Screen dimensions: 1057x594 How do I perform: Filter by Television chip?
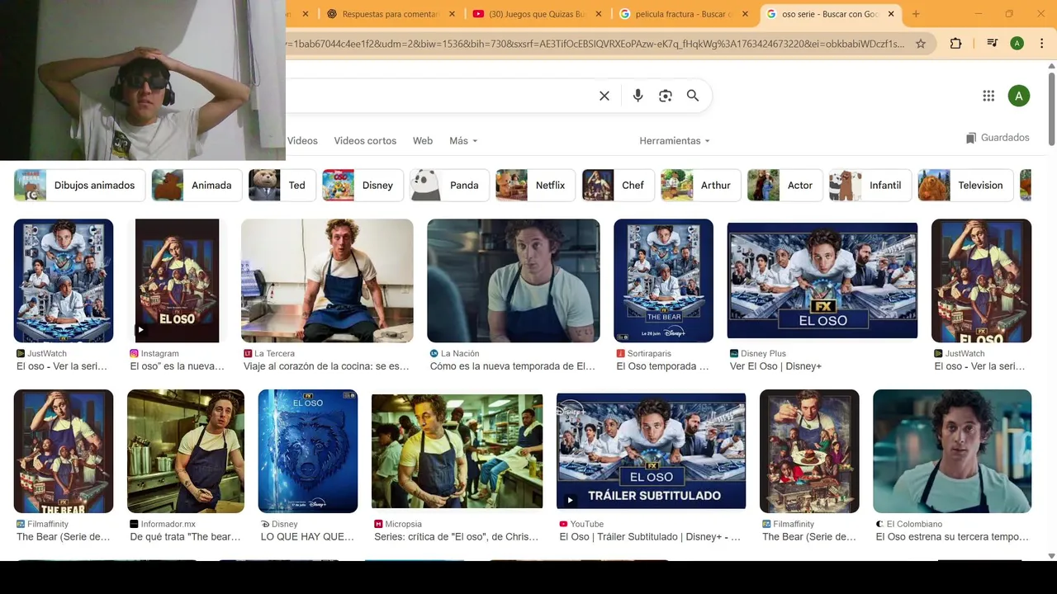point(966,186)
